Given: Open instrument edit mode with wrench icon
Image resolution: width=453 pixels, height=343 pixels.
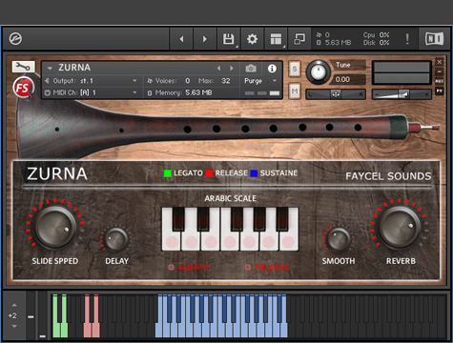Looking at the screenshot, I should pos(23,67).
